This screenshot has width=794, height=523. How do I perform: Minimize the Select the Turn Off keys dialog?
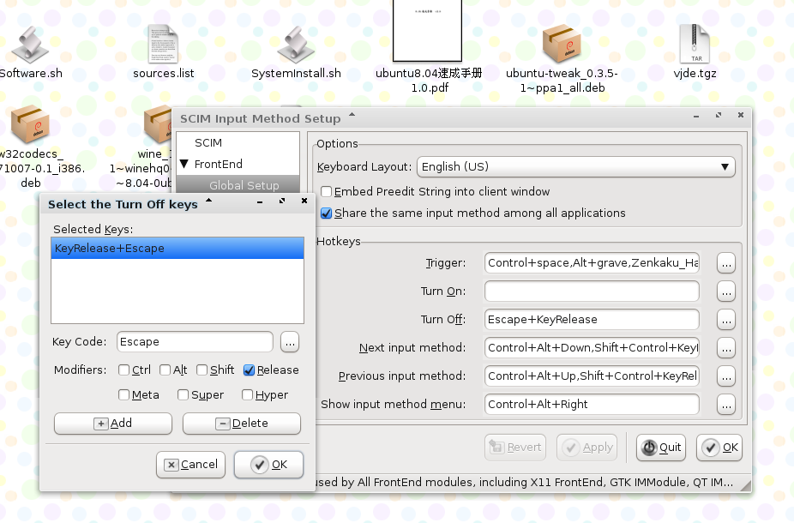tap(260, 202)
